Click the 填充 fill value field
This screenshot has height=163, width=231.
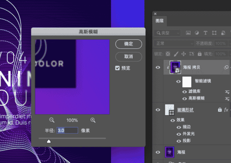(x=221, y=54)
